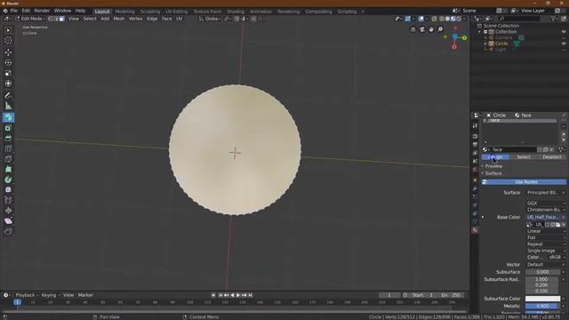Open the Material properties tab icon
Screen dimensions: 569x320
475,230
